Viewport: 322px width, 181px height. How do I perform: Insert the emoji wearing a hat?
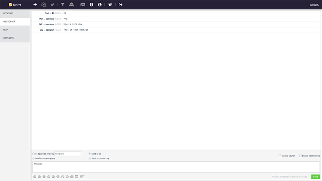coord(76,176)
